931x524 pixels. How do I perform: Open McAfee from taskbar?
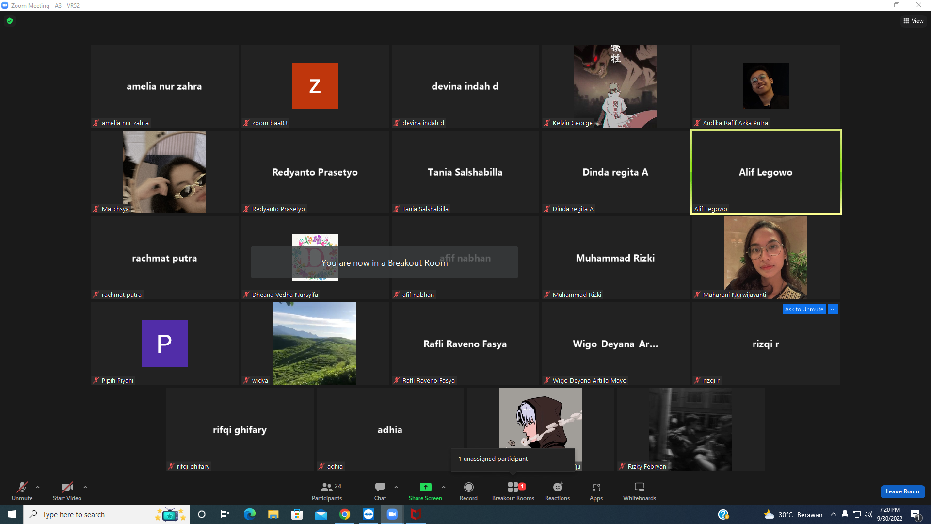point(416,514)
